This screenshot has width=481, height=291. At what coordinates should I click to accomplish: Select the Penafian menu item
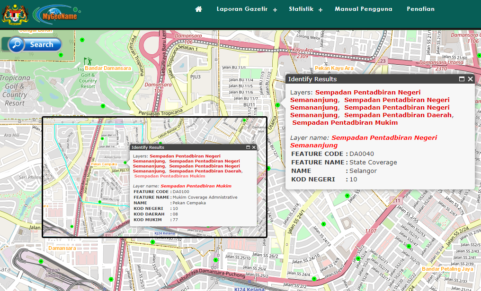(x=420, y=9)
